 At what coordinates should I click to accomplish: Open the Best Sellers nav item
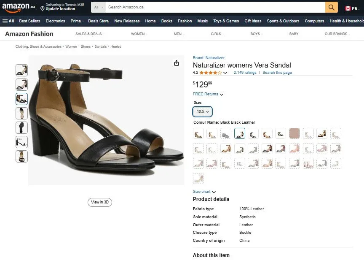[x=29, y=21]
